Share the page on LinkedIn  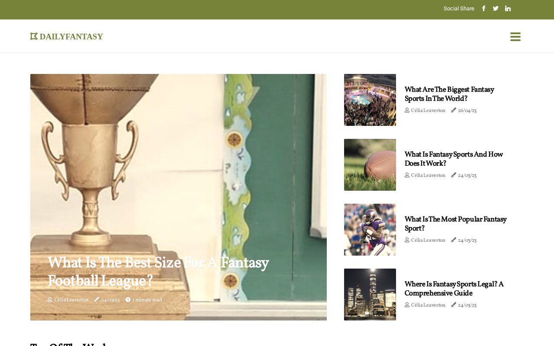pyautogui.click(x=508, y=9)
